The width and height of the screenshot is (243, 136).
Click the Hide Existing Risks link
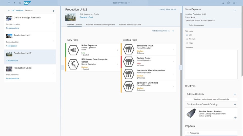pyautogui.click(x=161, y=31)
